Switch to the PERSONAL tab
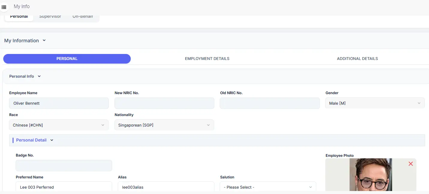429x194 pixels. (x=67, y=58)
